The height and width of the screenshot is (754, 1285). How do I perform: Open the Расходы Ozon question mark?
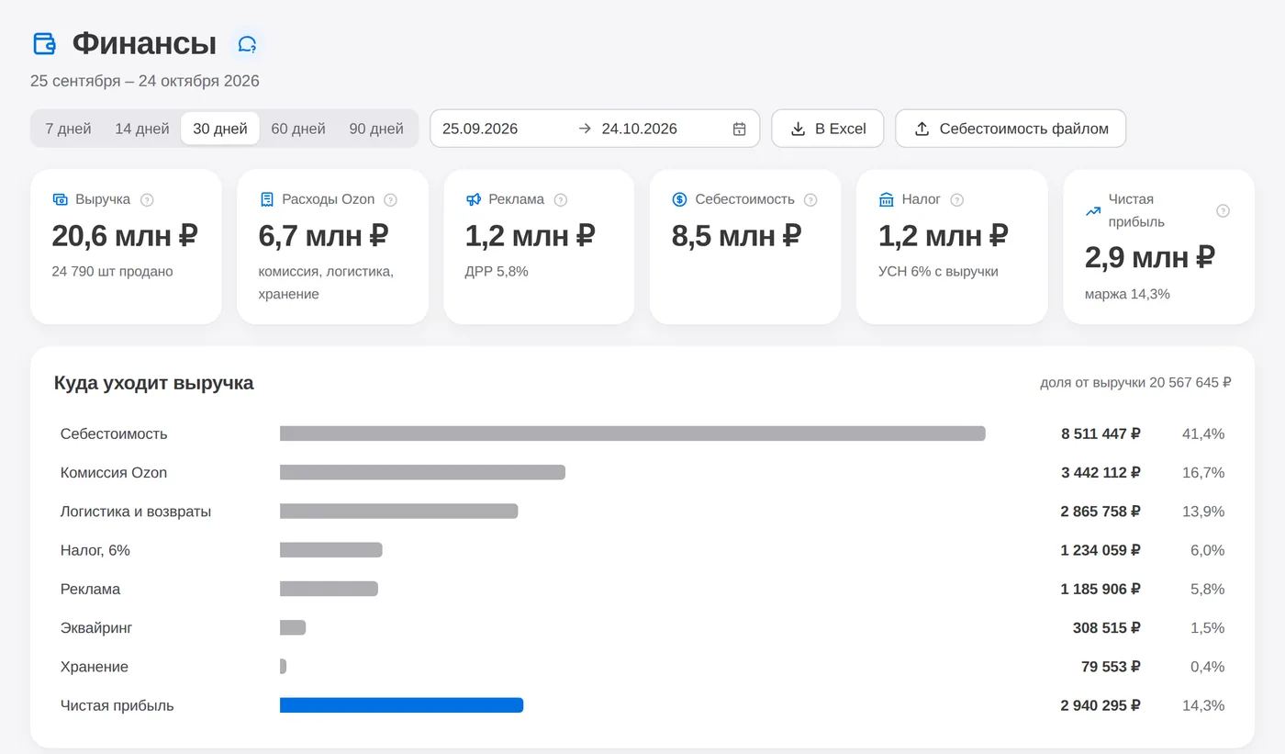click(390, 199)
